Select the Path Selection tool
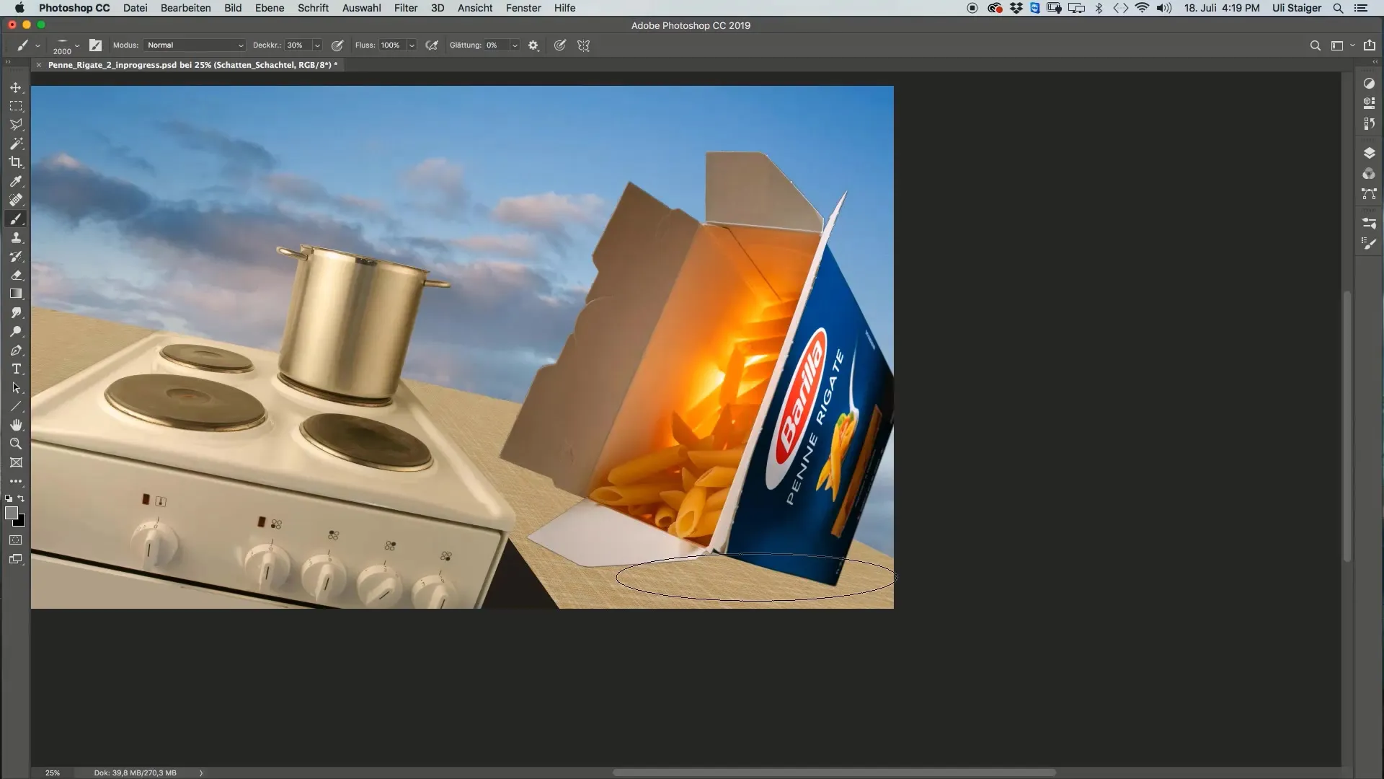Image resolution: width=1384 pixels, height=779 pixels. pyautogui.click(x=16, y=387)
